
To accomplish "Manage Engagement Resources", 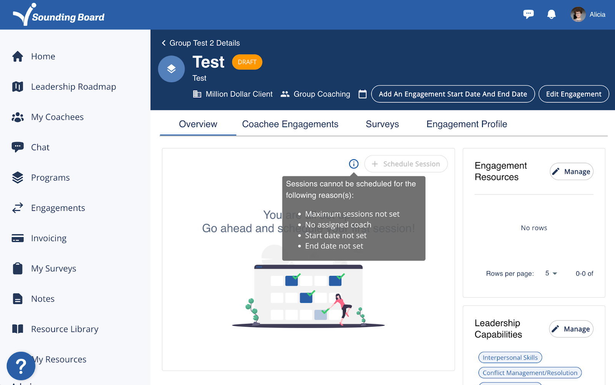I will (x=572, y=172).
